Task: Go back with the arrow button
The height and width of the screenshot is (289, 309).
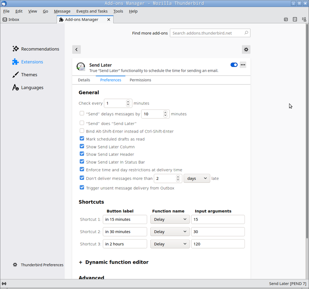Action: [76, 49]
